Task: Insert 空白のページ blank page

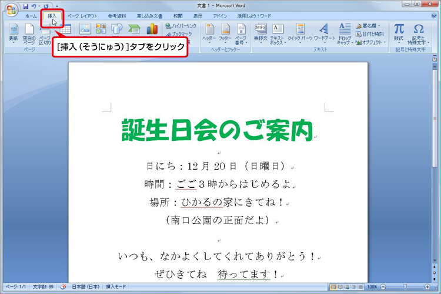Action: (29, 34)
